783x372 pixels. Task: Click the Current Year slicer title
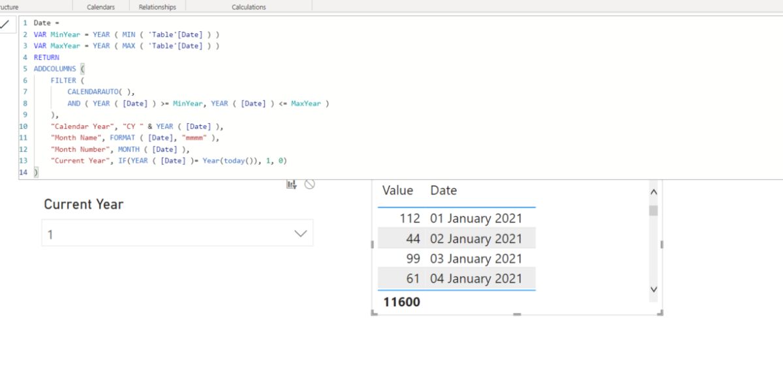click(84, 204)
